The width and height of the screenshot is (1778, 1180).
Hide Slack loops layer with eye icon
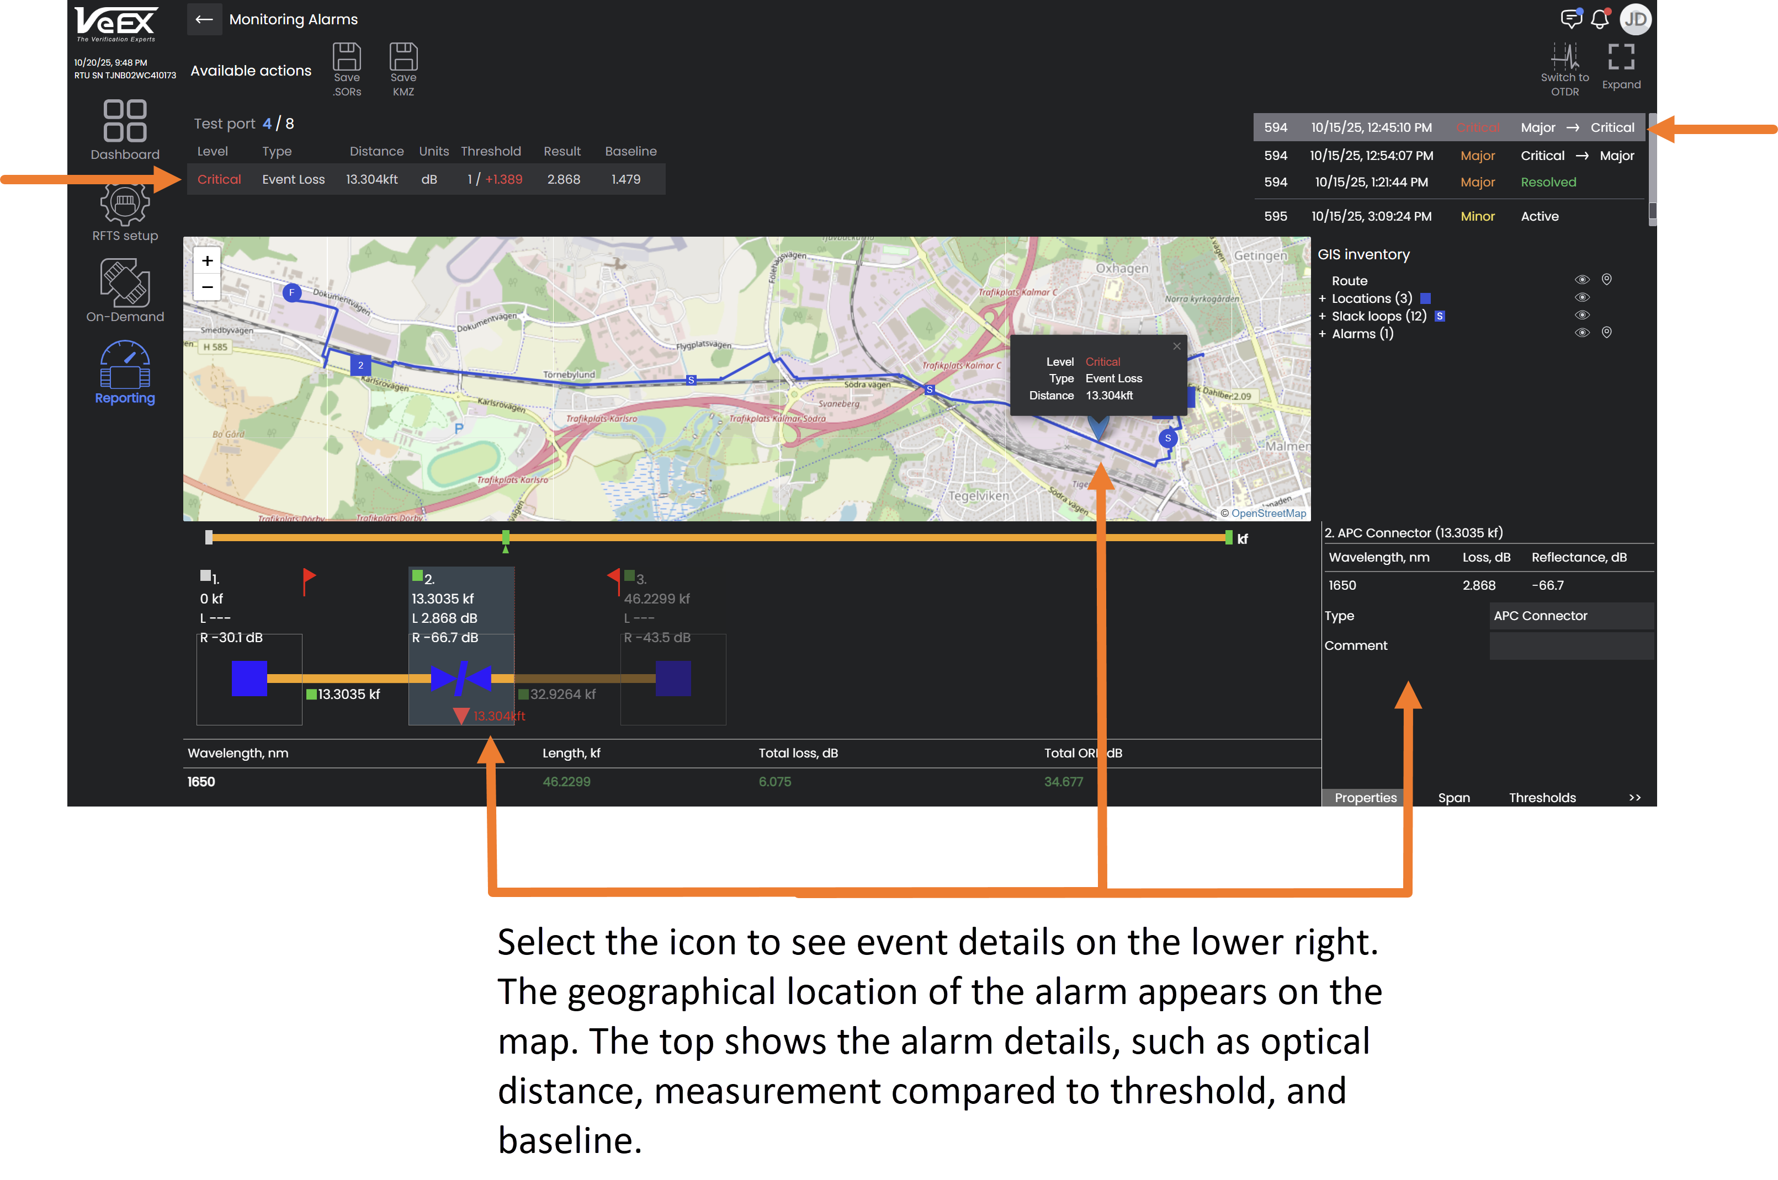point(1581,316)
